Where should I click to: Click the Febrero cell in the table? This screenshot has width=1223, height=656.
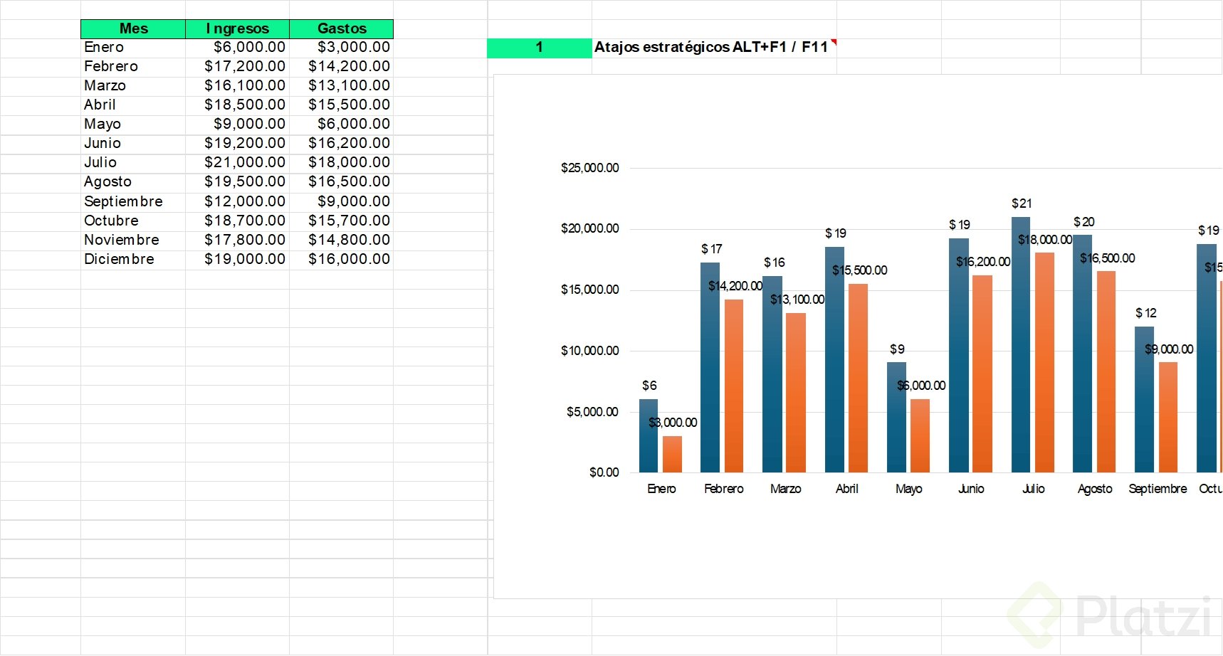pyautogui.click(x=133, y=67)
